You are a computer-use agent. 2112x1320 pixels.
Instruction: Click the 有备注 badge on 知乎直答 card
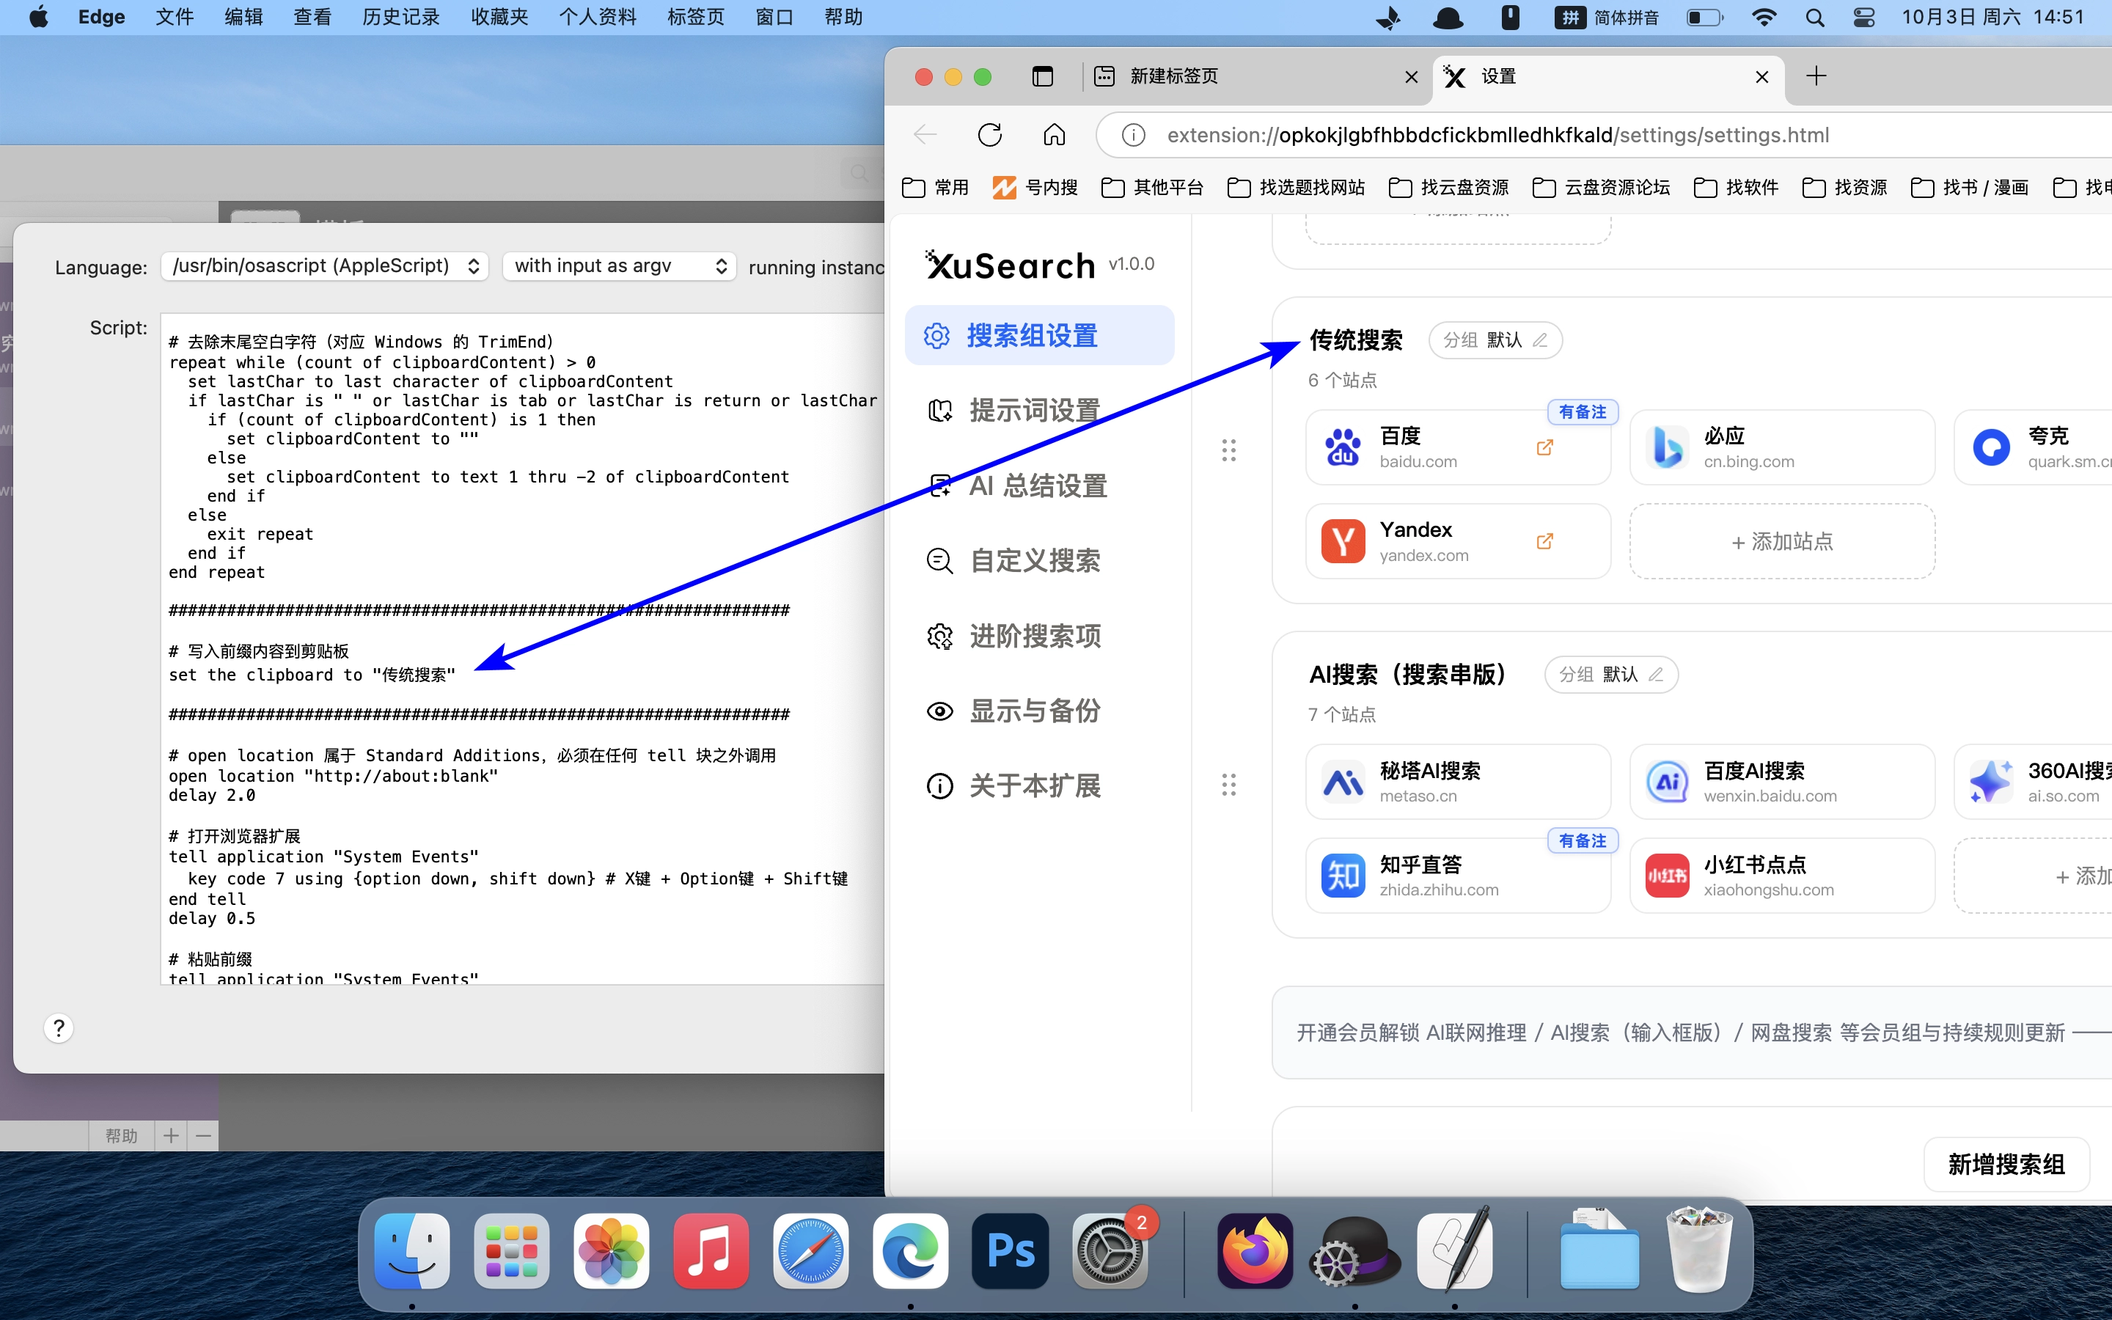[x=1583, y=840]
